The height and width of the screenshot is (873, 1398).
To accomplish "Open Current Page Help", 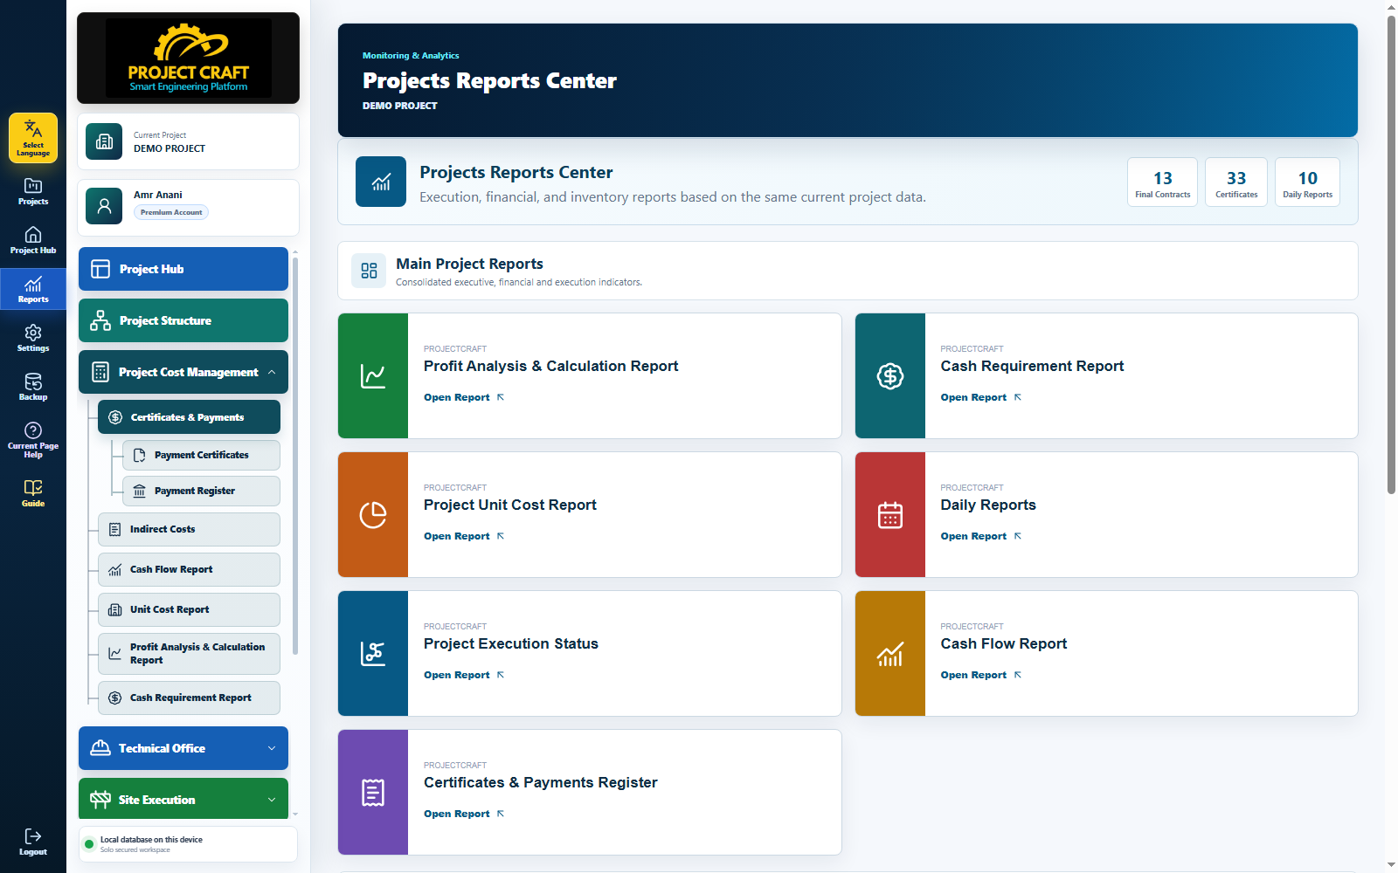I will pos(33,439).
